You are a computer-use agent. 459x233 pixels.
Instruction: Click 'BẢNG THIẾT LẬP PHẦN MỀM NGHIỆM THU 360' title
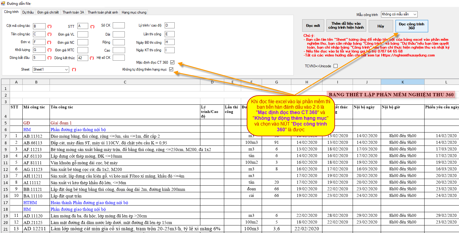(x=391, y=94)
